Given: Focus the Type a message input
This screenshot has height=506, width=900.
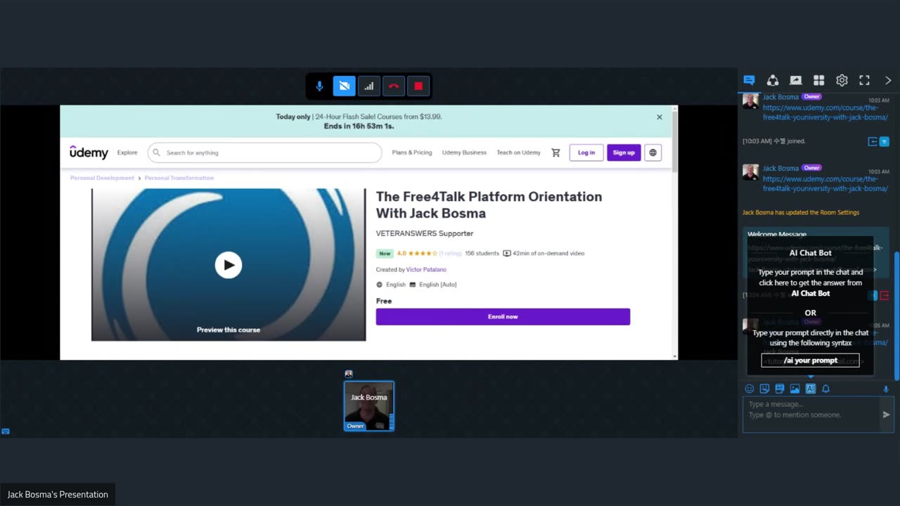Looking at the screenshot, I should pyautogui.click(x=811, y=414).
